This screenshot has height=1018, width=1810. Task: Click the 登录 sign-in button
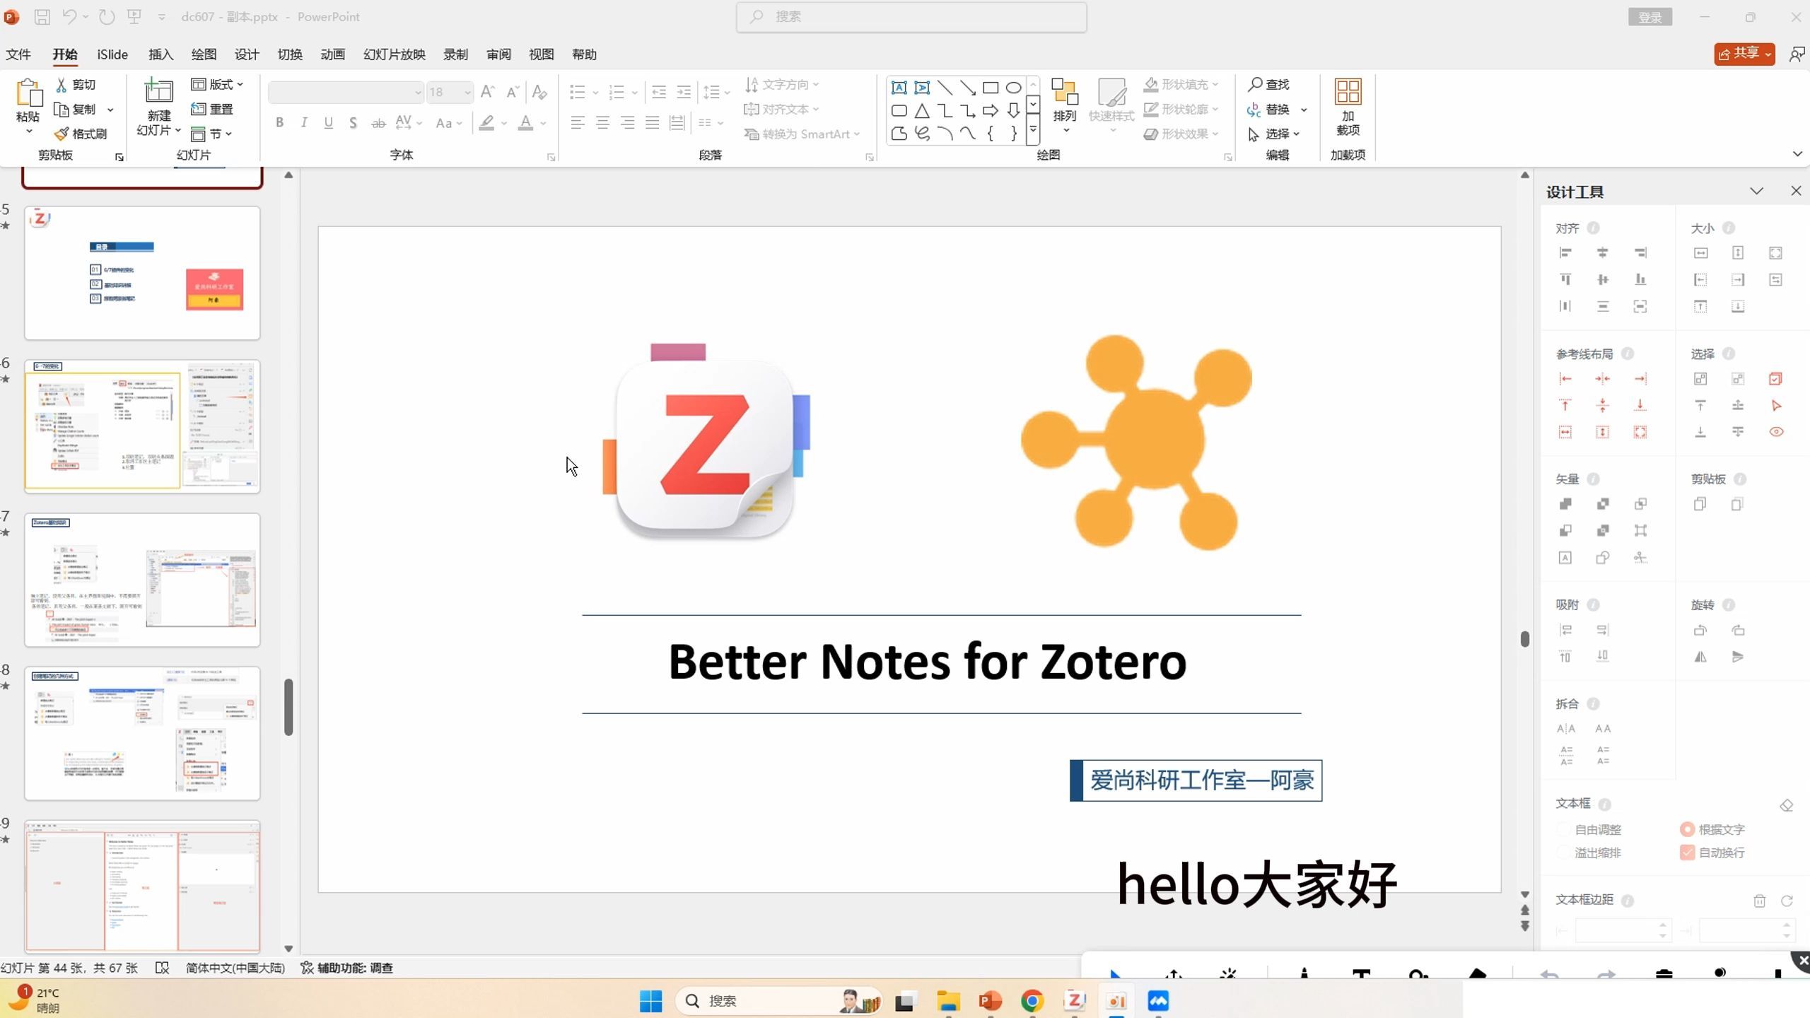[1650, 17]
